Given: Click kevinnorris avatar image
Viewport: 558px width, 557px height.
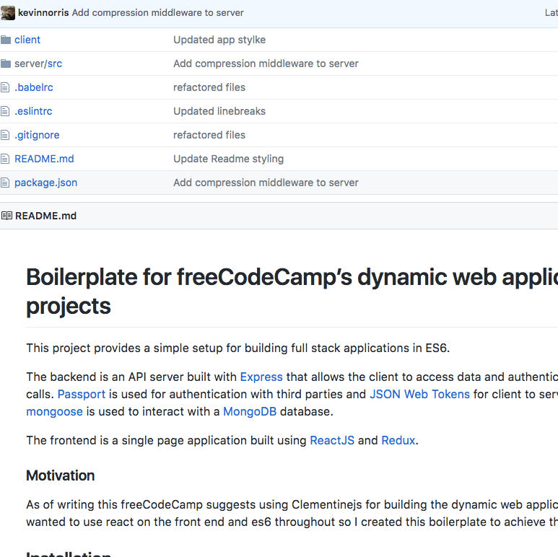Looking at the screenshot, I should tap(7, 13).
